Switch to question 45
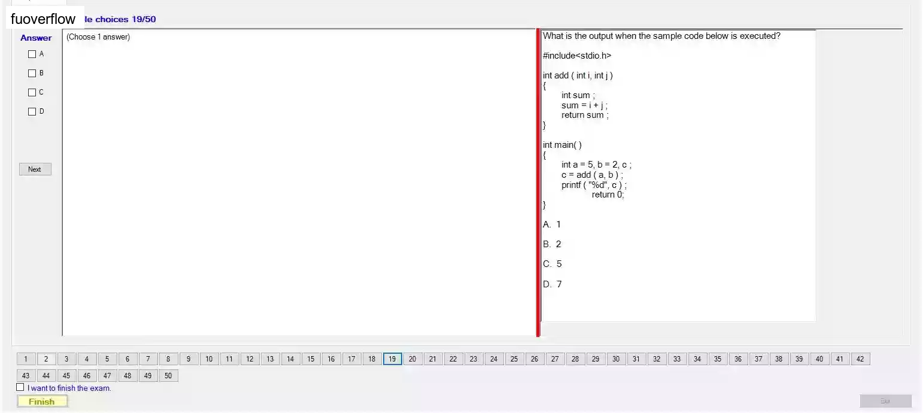 click(x=66, y=376)
